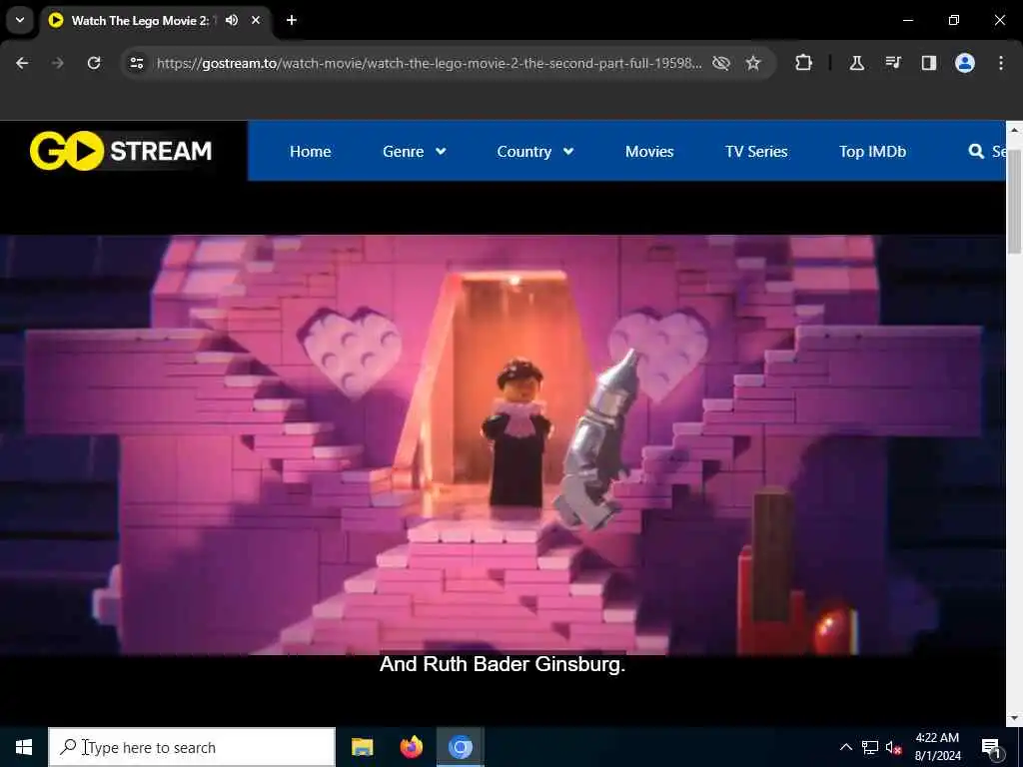This screenshot has height=767, width=1023.
Task: Click the browser forward arrow
Action: (58, 63)
